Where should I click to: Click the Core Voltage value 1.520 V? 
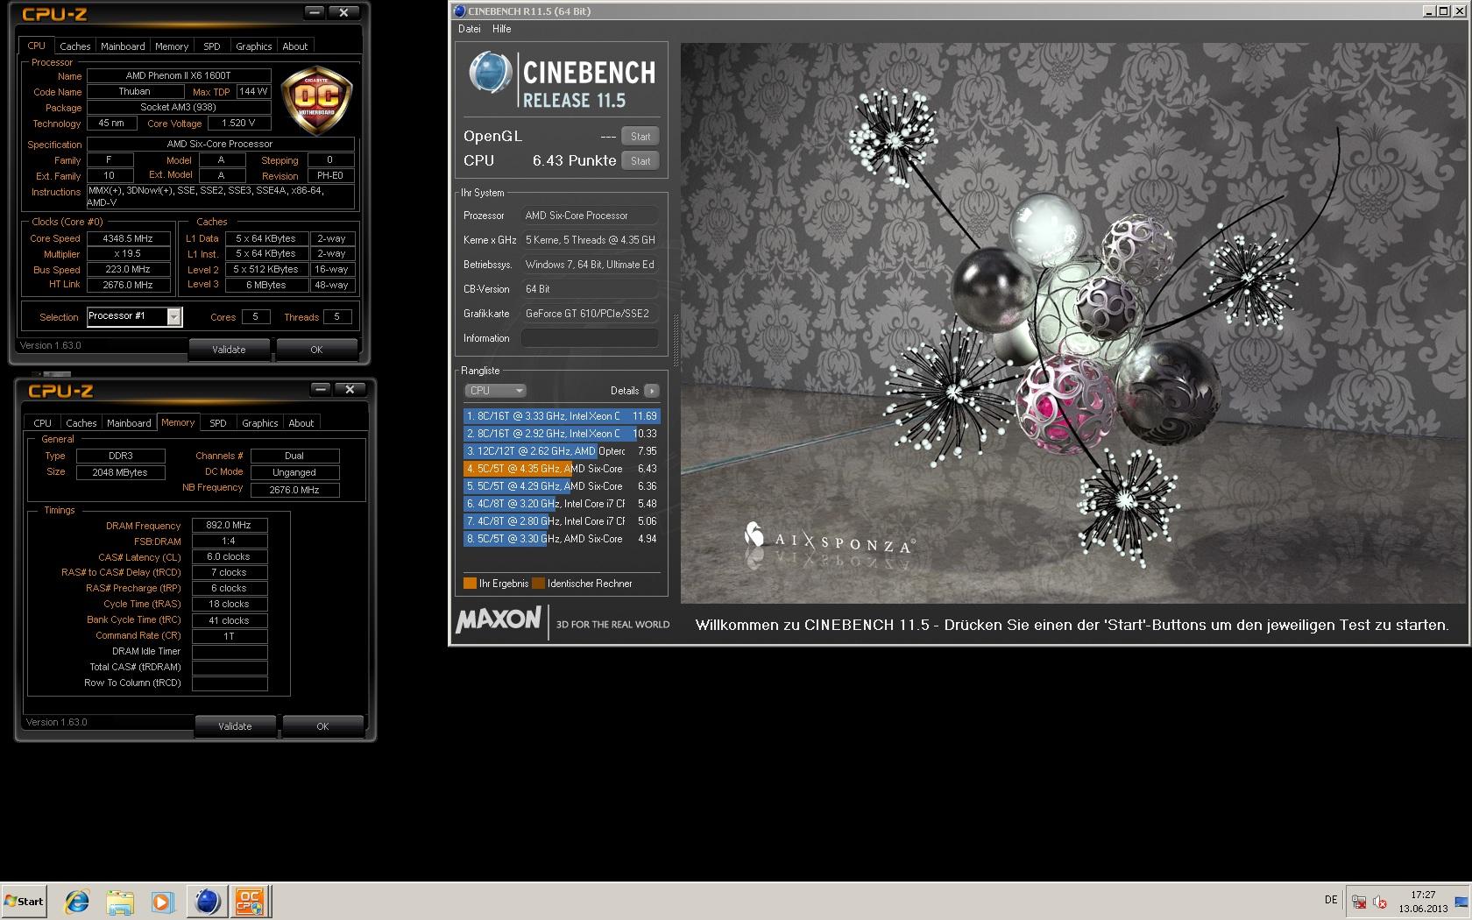239,124
